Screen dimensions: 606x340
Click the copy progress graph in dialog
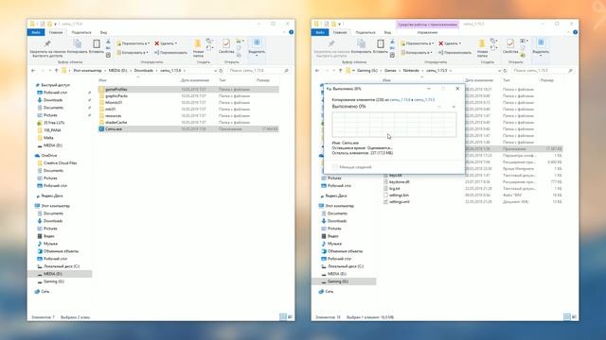tap(394, 124)
